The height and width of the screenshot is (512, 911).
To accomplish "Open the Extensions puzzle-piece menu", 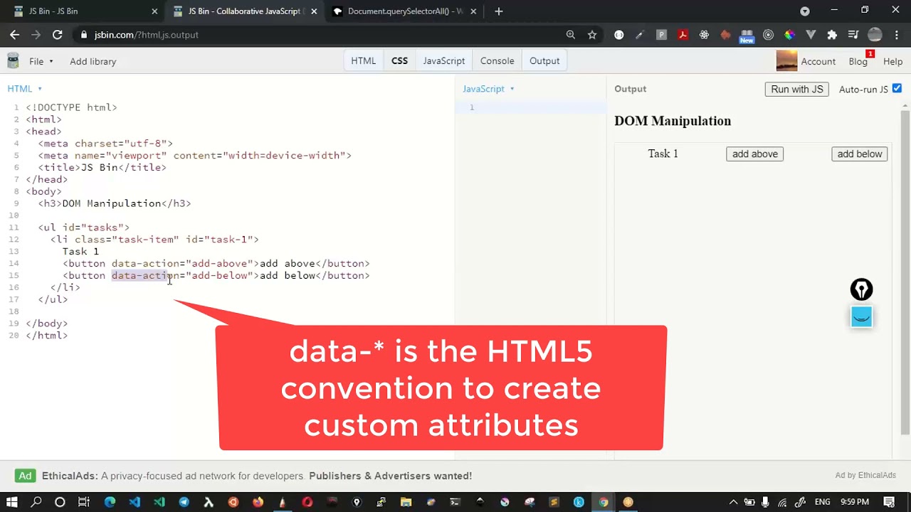I will [x=832, y=34].
